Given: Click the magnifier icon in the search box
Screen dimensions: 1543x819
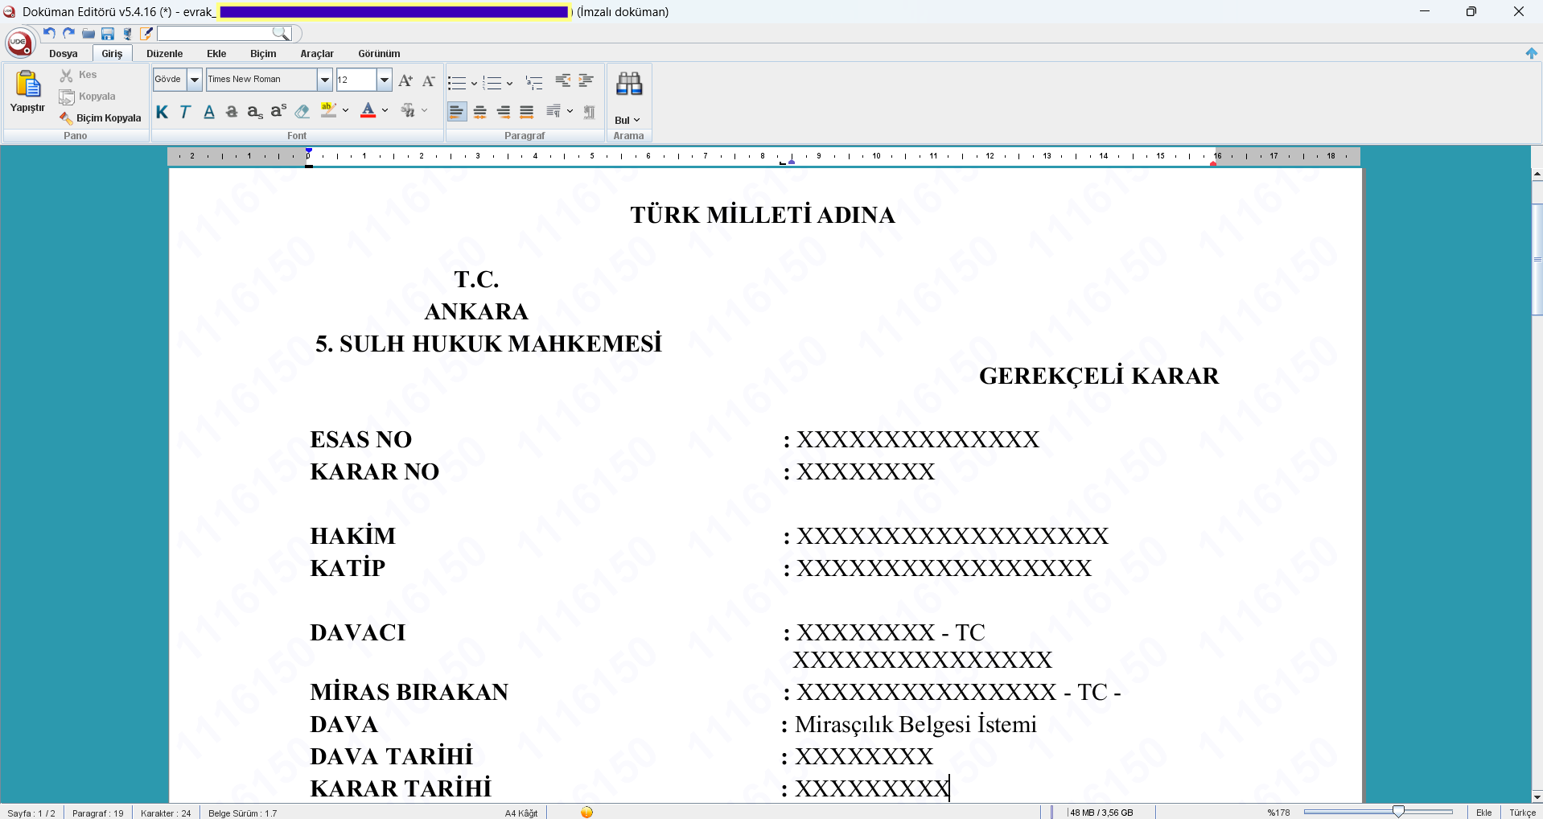Looking at the screenshot, I should 280,33.
